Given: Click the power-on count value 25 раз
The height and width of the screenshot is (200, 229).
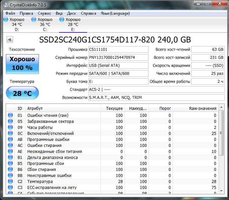Looking at the screenshot, I should pyautogui.click(x=208, y=73).
